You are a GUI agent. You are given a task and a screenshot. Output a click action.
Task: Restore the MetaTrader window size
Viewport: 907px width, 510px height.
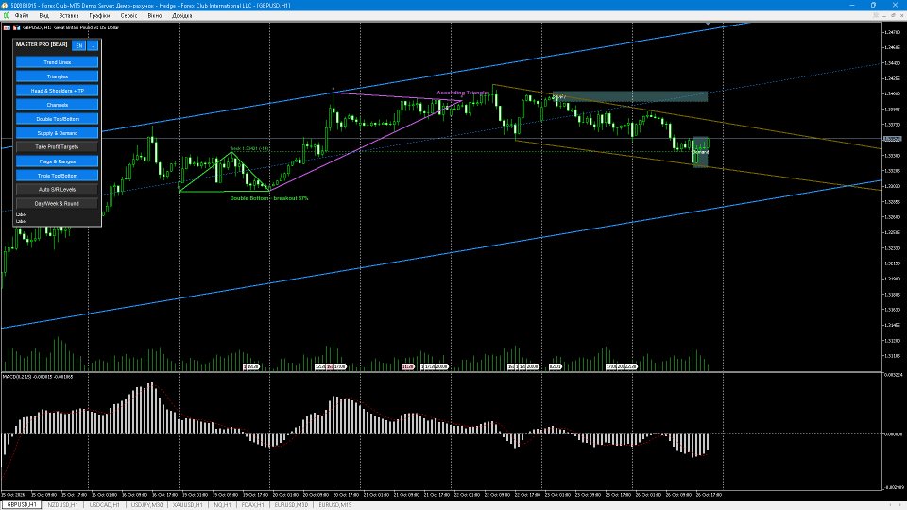[x=873, y=6]
